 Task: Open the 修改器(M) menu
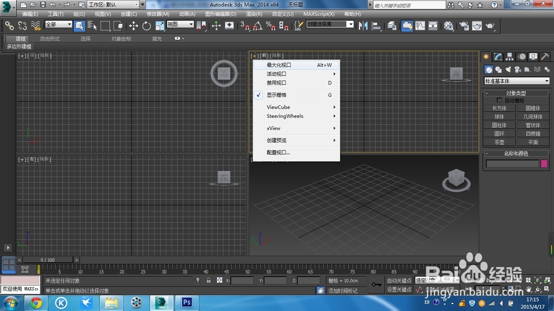tap(158, 14)
